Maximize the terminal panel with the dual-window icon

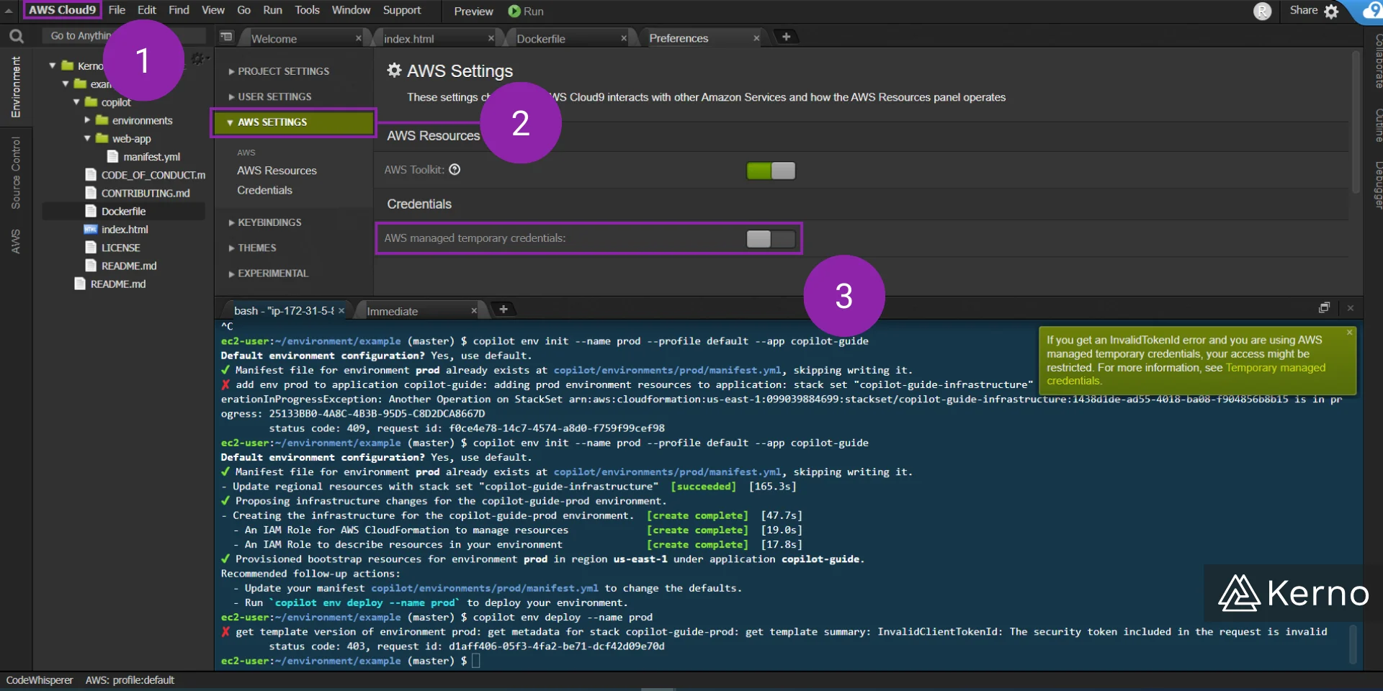coord(1324,307)
